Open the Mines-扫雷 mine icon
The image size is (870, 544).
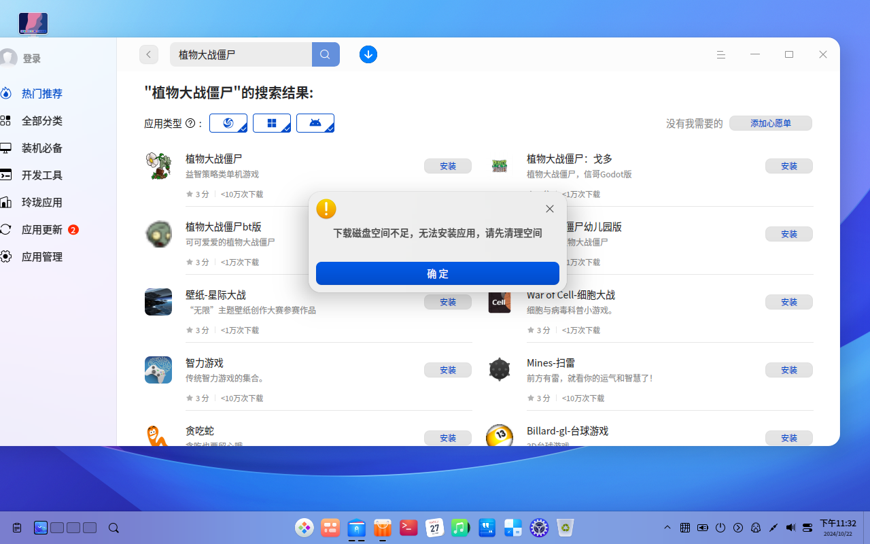[x=500, y=370]
